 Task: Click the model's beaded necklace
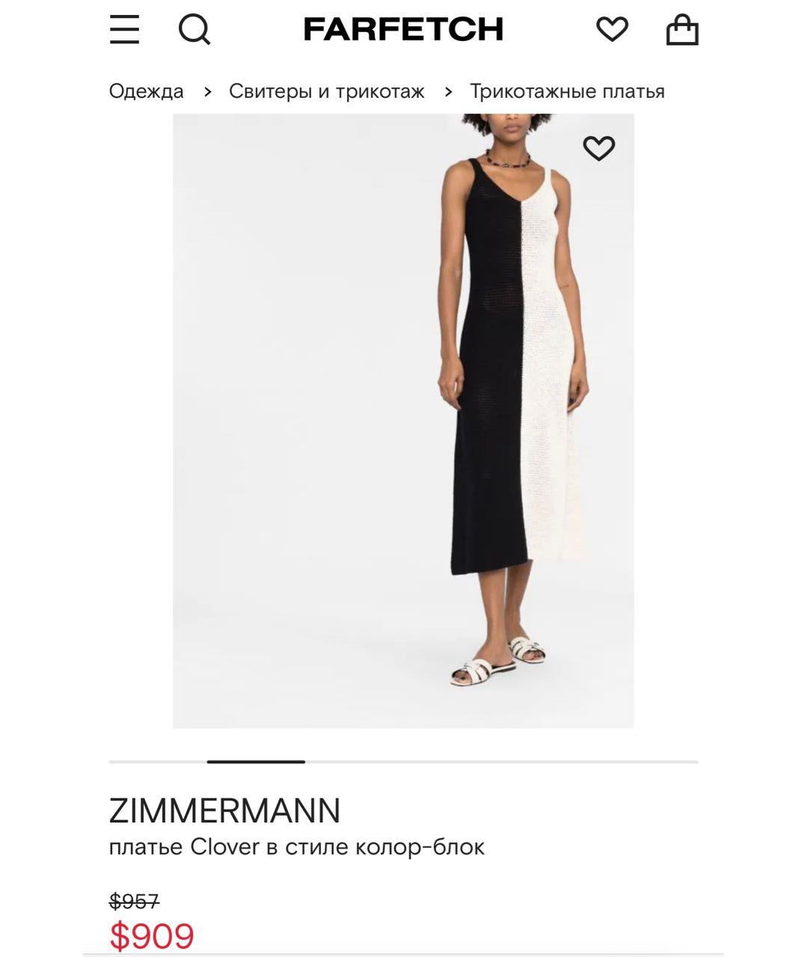(x=508, y=159)
